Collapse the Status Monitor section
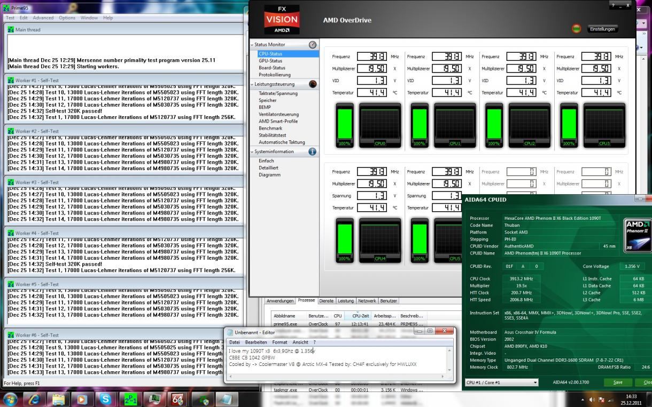The image size is (652, 407). point(252,45)
